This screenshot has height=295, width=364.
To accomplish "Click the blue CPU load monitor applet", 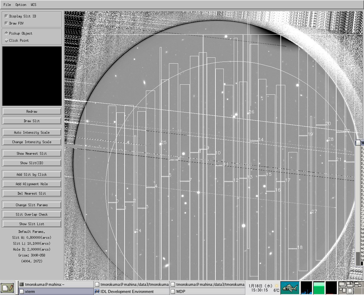I will tap(306, 288).
